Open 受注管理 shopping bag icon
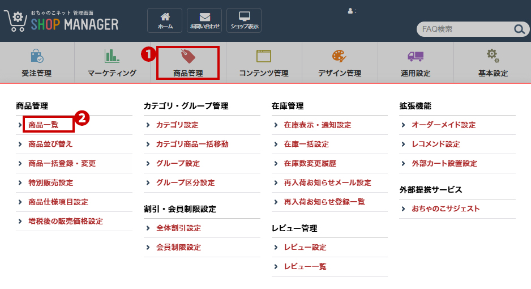This screenshot has width=531, height=289. tap(37, 56)
